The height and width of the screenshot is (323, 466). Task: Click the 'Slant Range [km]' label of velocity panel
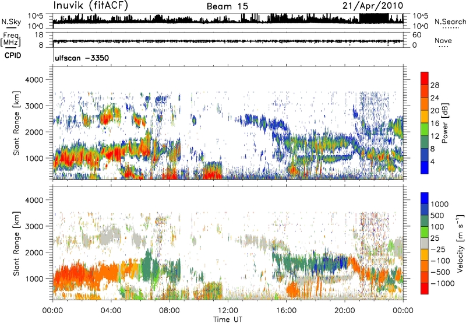16,244
